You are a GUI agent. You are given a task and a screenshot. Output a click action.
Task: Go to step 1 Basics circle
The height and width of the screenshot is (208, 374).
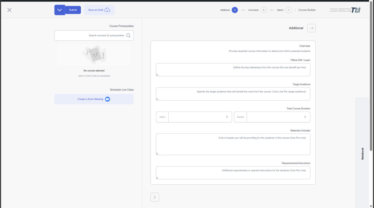pos(289,10)
